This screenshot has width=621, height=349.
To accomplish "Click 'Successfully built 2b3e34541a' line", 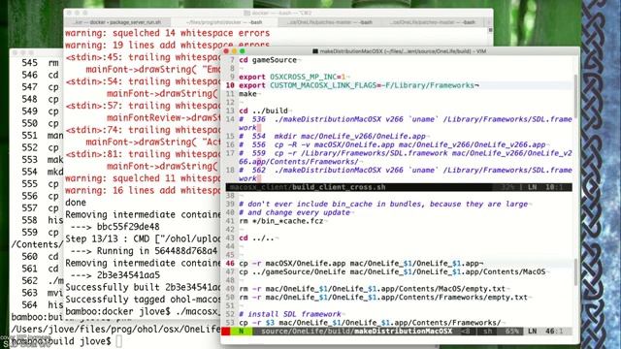I will pyautogui.click(x=143, y=287).
